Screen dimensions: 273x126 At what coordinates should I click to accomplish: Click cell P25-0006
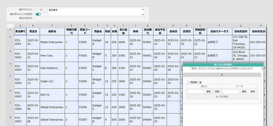(x=20, y=107)
